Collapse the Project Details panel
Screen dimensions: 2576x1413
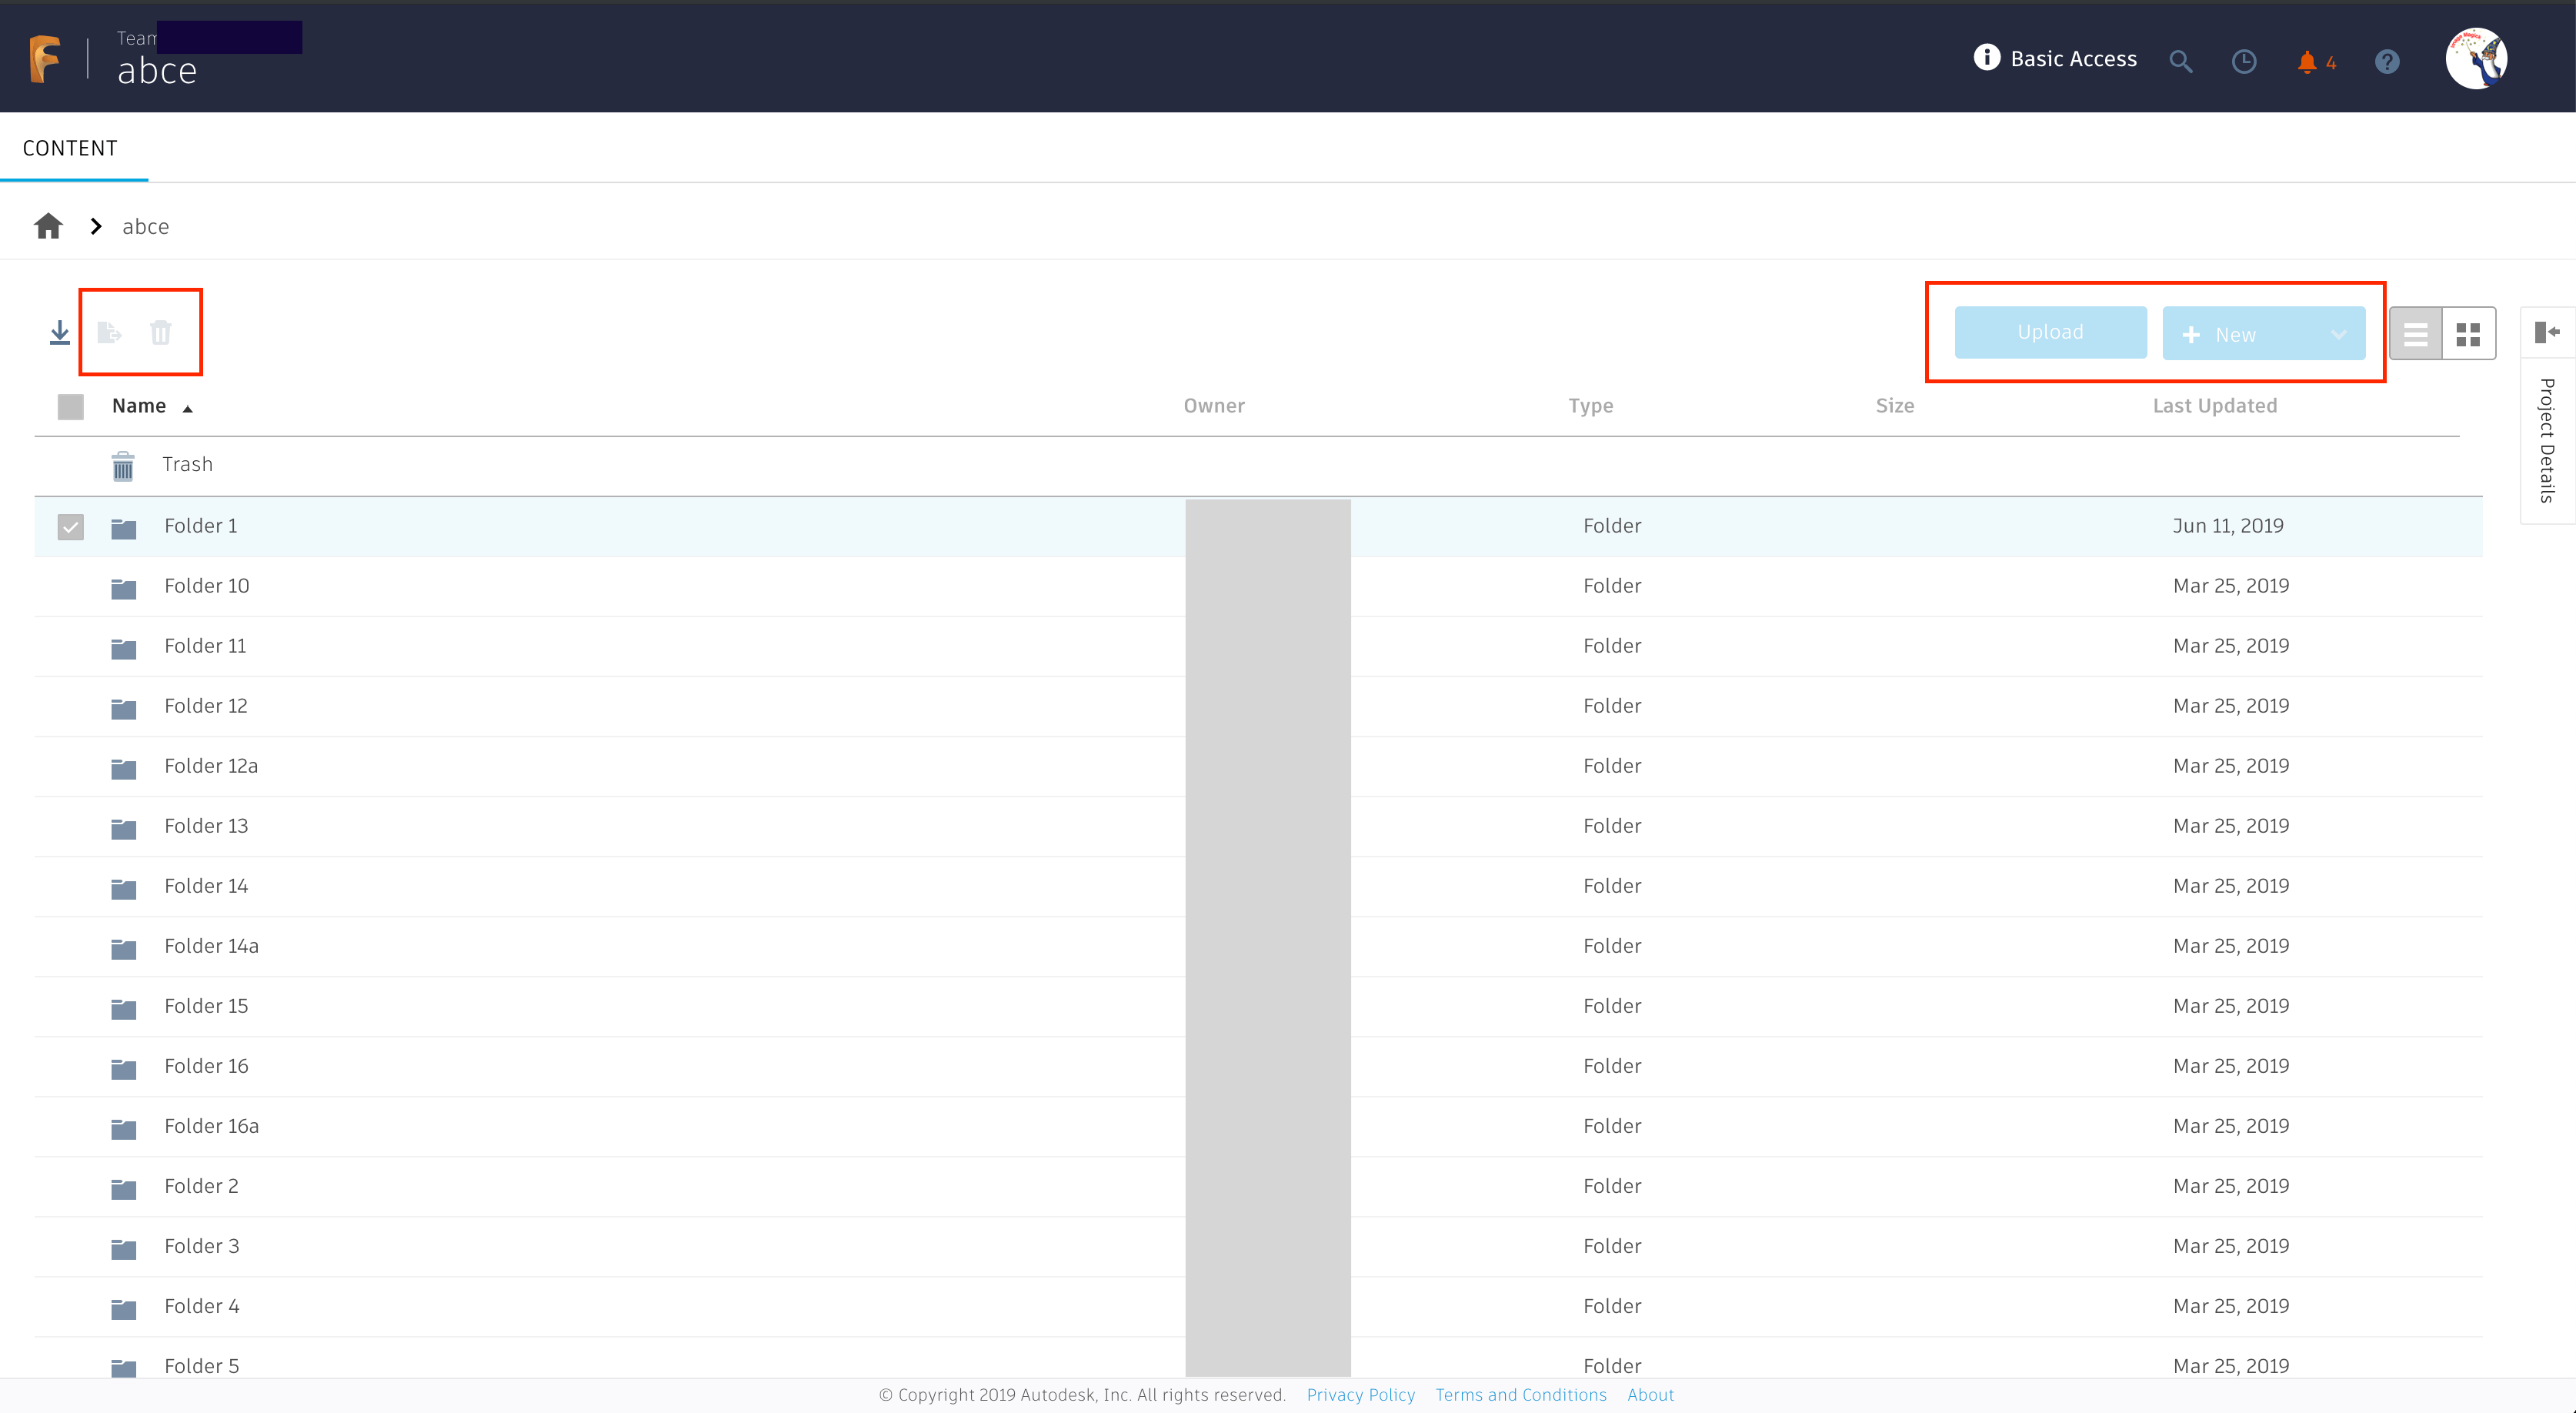[x=2547, y=331]
